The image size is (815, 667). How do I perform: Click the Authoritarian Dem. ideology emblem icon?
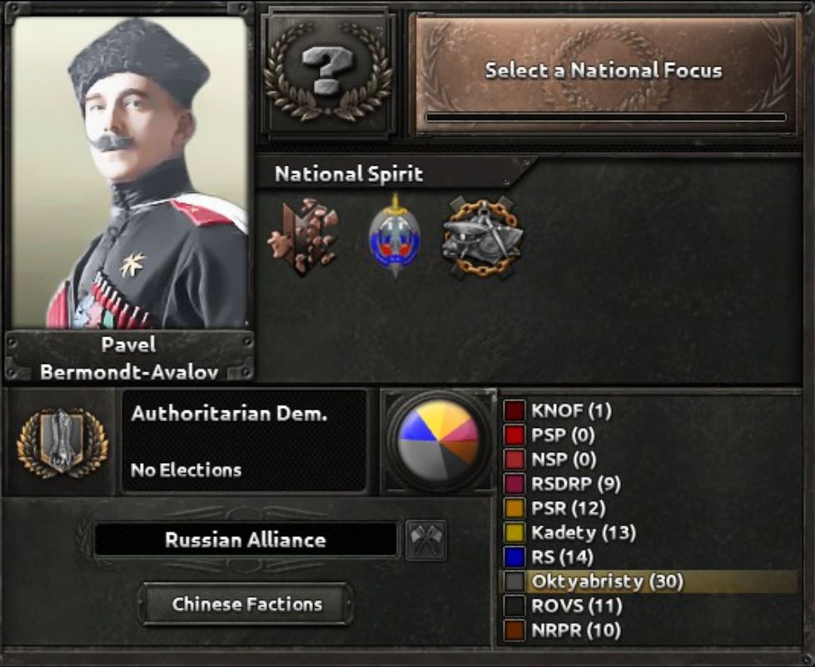click(62, 442)
